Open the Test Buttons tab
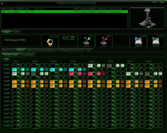This screenshot has height=133, width=167. click(63, 50)
